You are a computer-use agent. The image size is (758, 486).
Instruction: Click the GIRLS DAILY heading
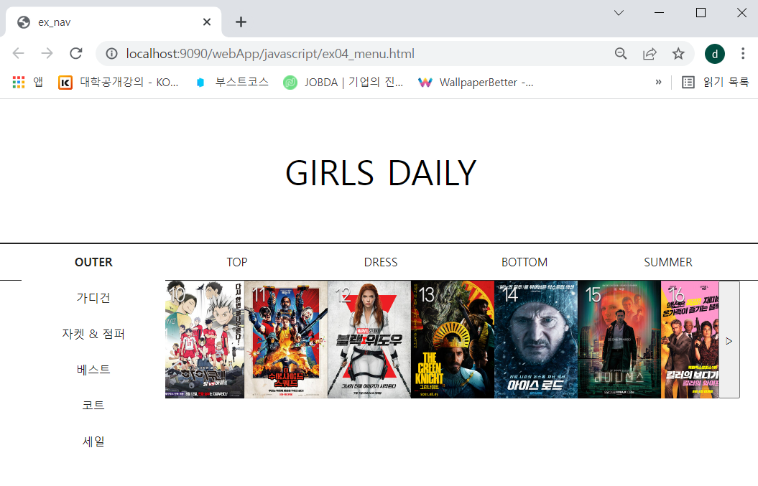tap(381, 173)
